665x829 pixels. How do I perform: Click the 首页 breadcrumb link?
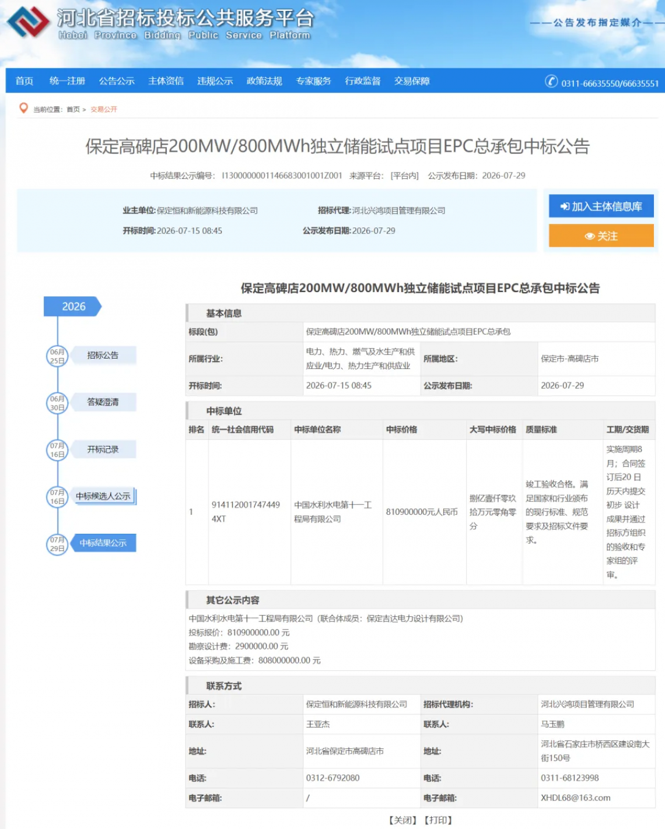[x=73, y=110]
